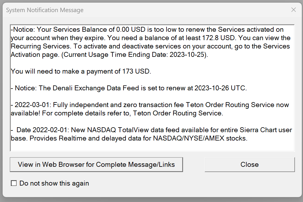The height and width of the screenshot is (202, 303).
Task: Click the 'System Notification Message' title bar text
Action: point(45,10)
